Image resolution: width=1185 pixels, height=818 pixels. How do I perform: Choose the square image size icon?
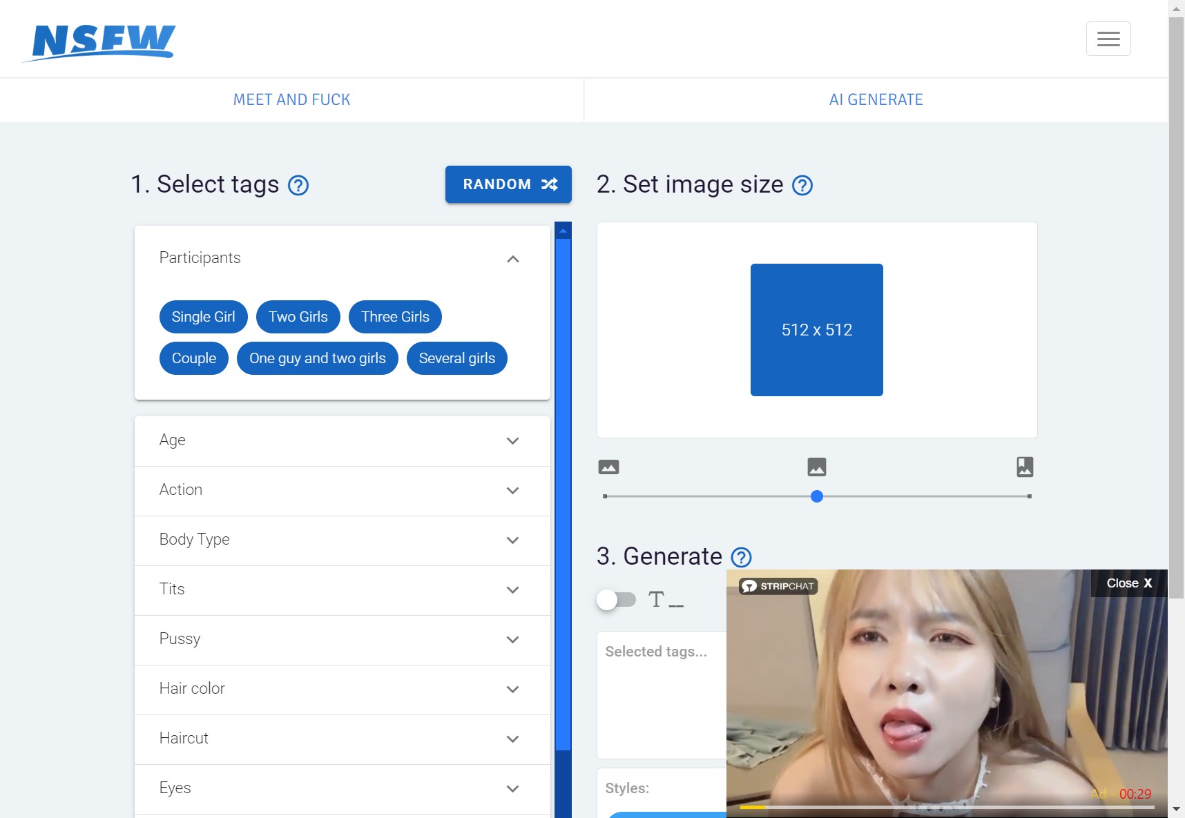point(816,467)
